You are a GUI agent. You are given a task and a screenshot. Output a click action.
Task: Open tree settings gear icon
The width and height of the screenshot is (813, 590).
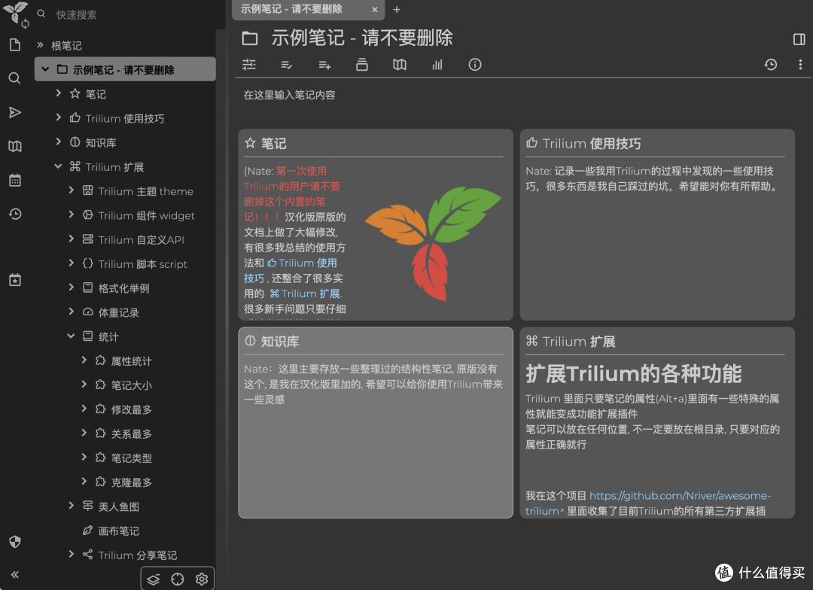coord(202,579)
